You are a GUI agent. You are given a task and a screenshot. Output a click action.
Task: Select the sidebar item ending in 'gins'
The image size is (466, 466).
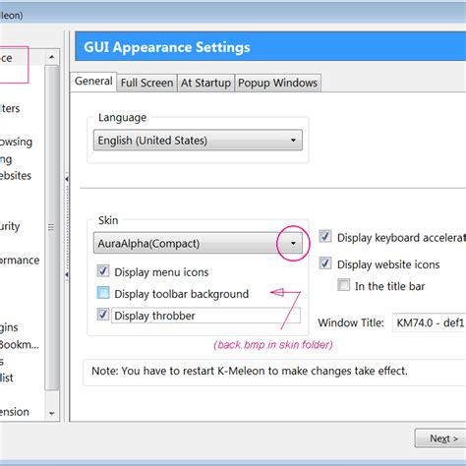(x=9, y=327)
